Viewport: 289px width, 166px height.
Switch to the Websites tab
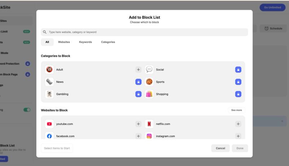[x=64, y=42]
